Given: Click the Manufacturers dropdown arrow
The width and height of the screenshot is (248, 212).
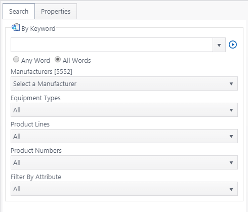Looking at the screenshot, I should pyautogui.click(x=231, y=84).
